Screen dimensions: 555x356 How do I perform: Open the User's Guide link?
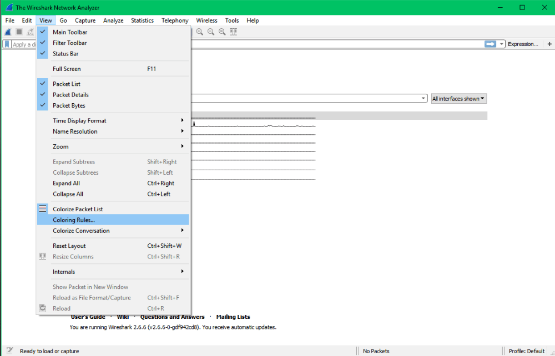pos(88,317)
